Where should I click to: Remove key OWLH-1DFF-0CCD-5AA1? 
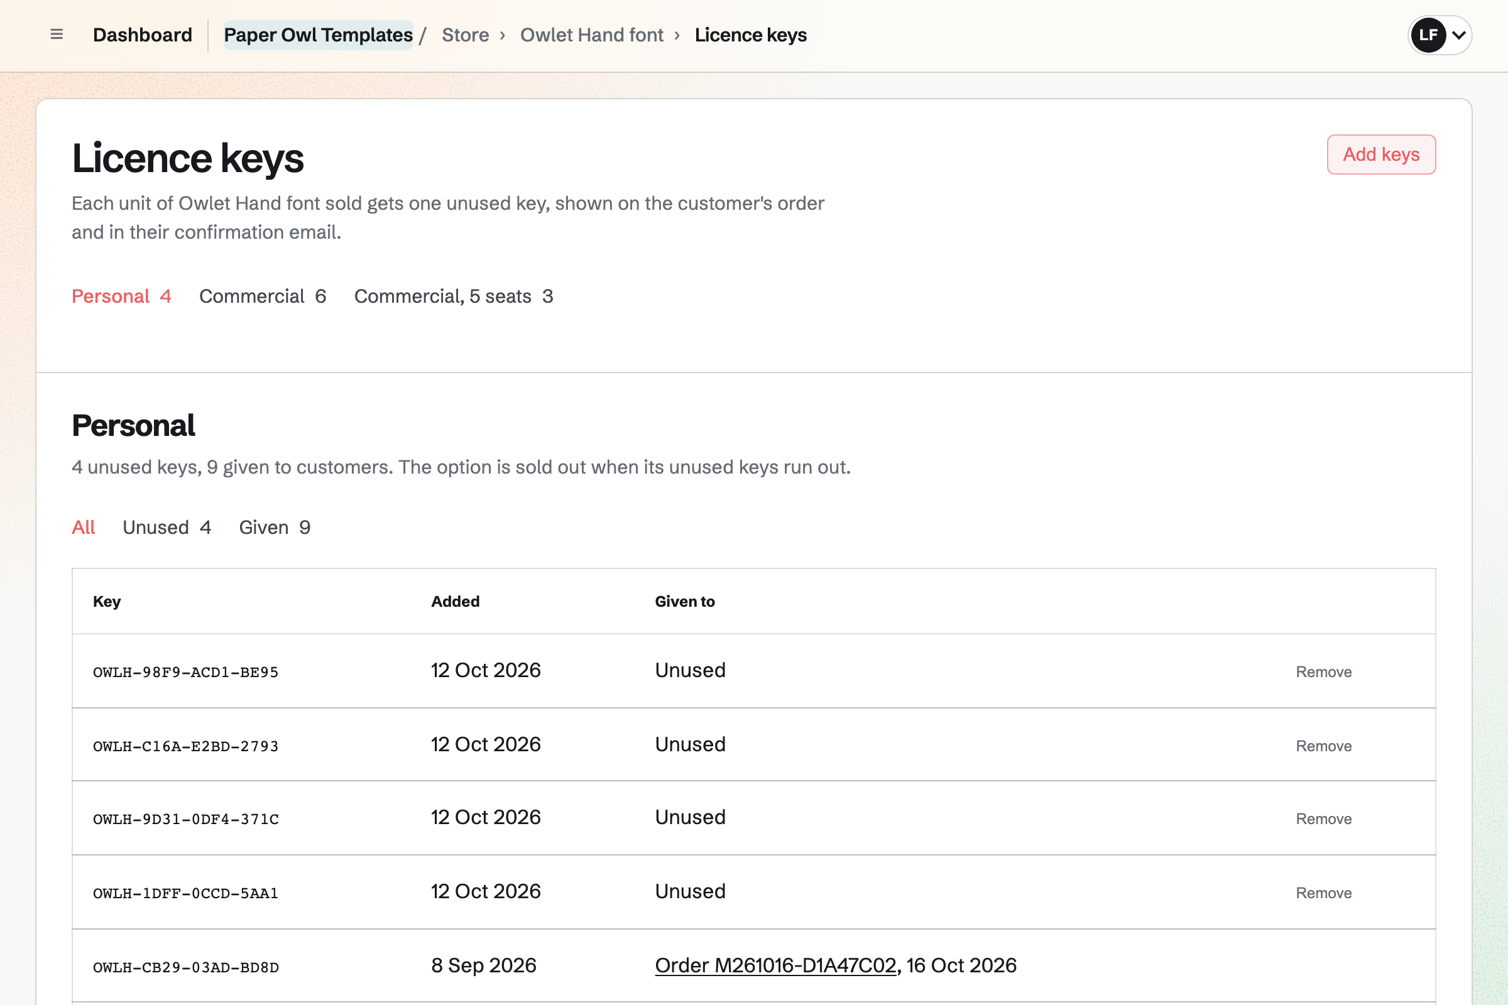[x=1323, y=893]
